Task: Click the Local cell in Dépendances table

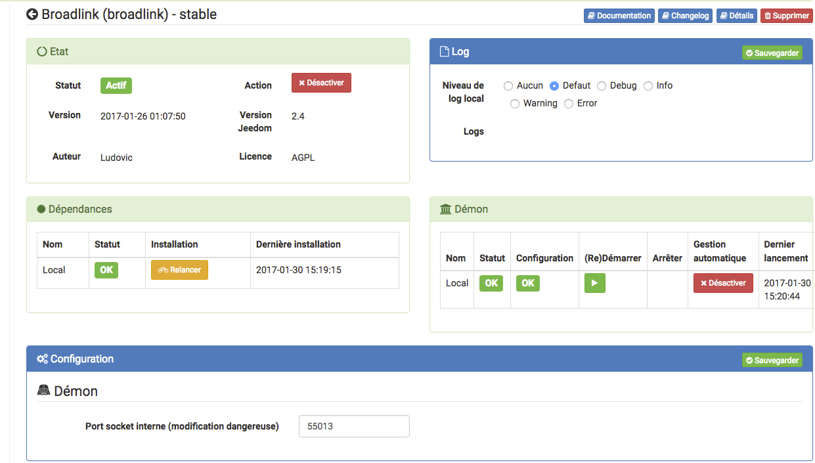Action: coord(54,270)
